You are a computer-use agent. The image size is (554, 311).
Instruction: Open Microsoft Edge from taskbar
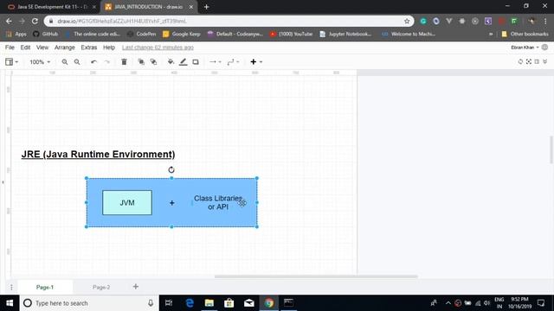coord(190,303)
